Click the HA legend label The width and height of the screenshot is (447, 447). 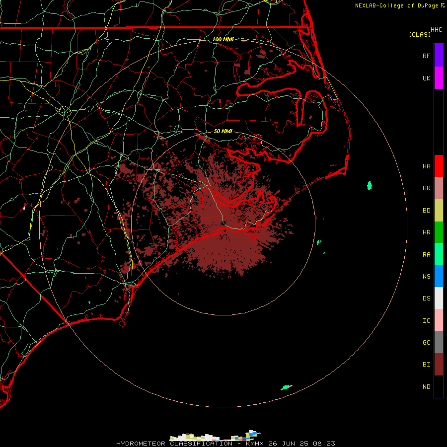(426, 166)
